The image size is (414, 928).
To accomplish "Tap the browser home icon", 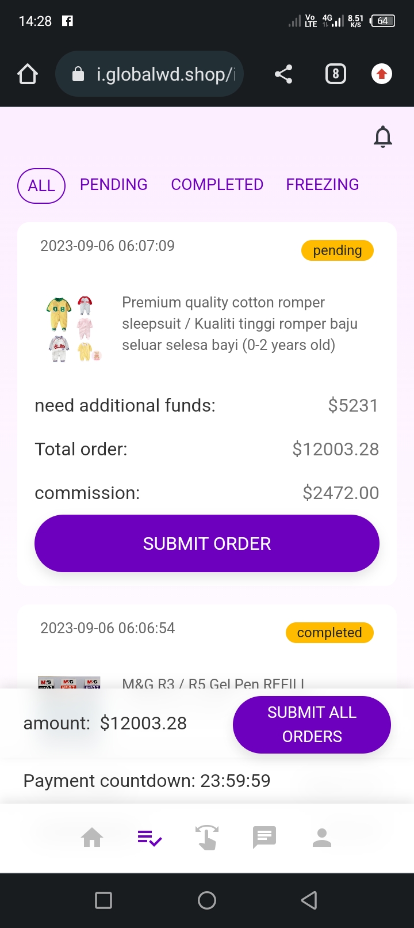I will pyautogui.click(x=28, y=74).
